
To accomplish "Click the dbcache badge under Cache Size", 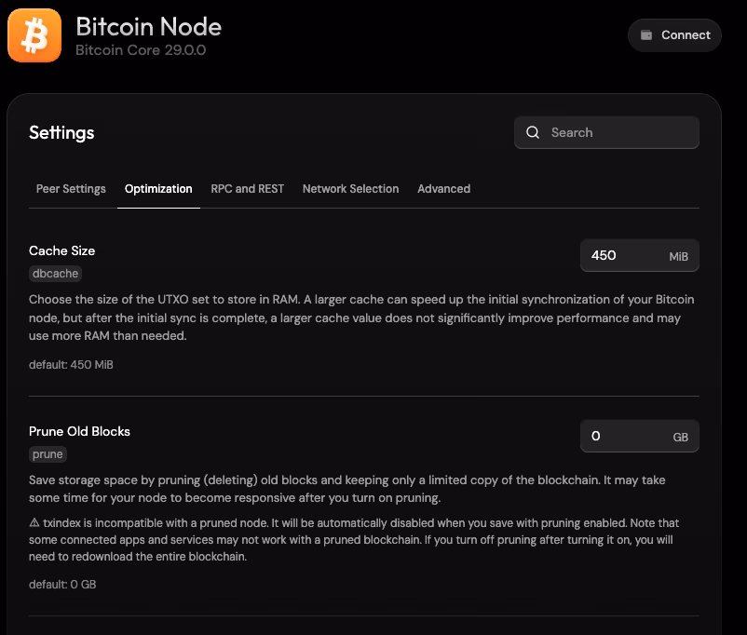I will tap(54, 273).
